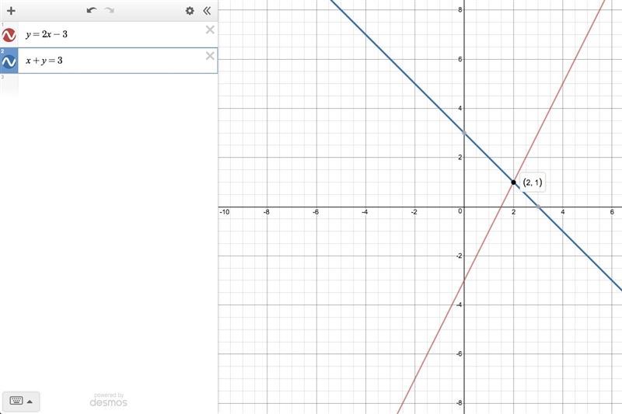Expand the keypad menu arrow
This screenshot has height=414, width=622.
[30, 402]
